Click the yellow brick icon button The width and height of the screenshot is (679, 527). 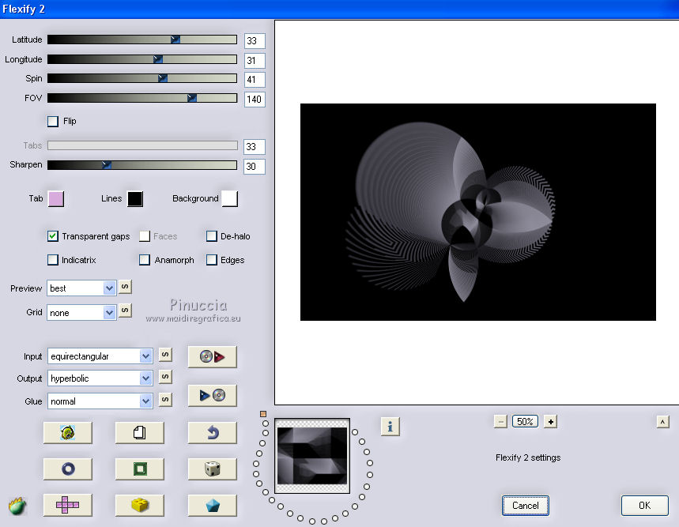pos(139,505)
